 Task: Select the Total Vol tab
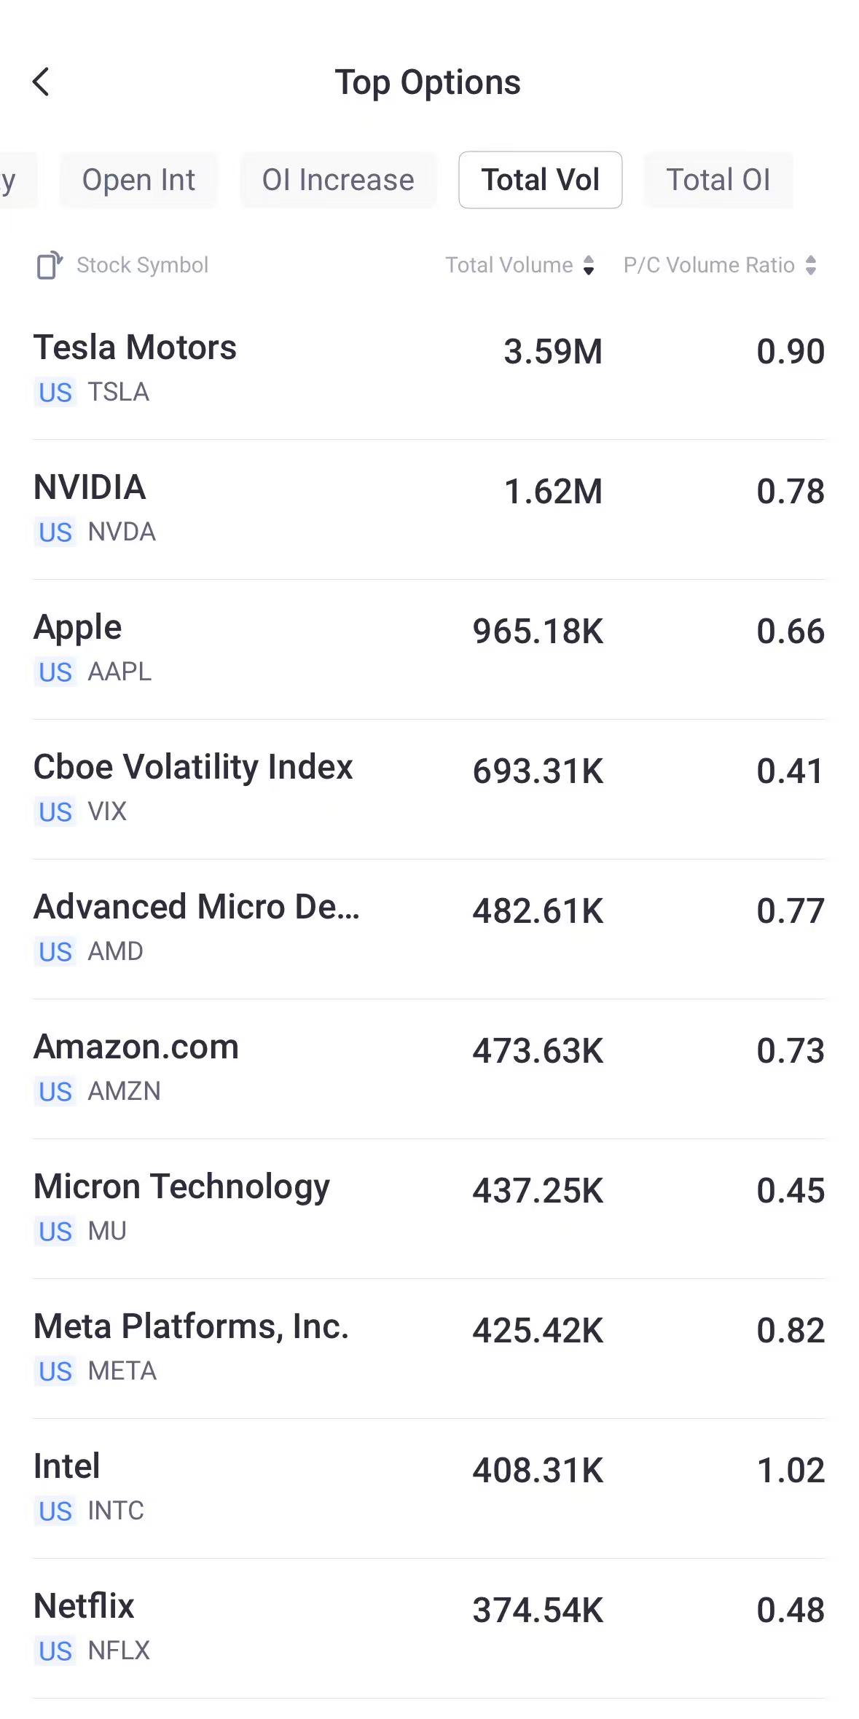(x=540, y=180)
